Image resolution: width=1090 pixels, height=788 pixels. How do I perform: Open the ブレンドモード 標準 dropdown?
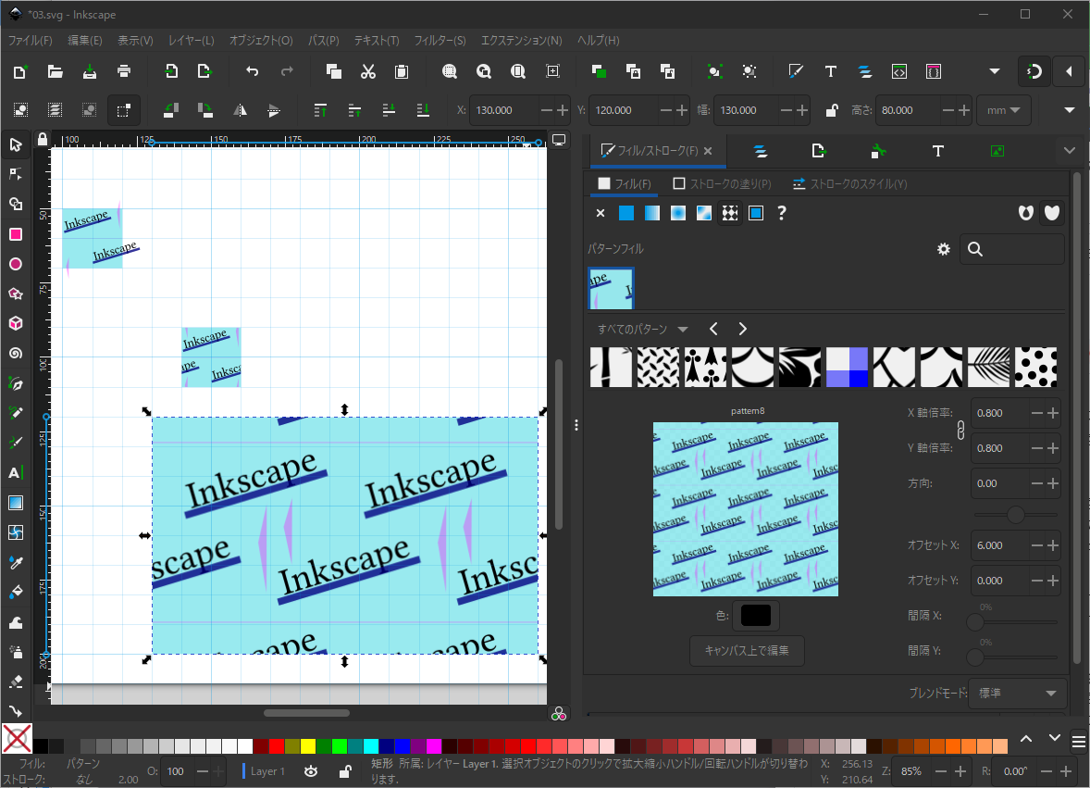1017,693
